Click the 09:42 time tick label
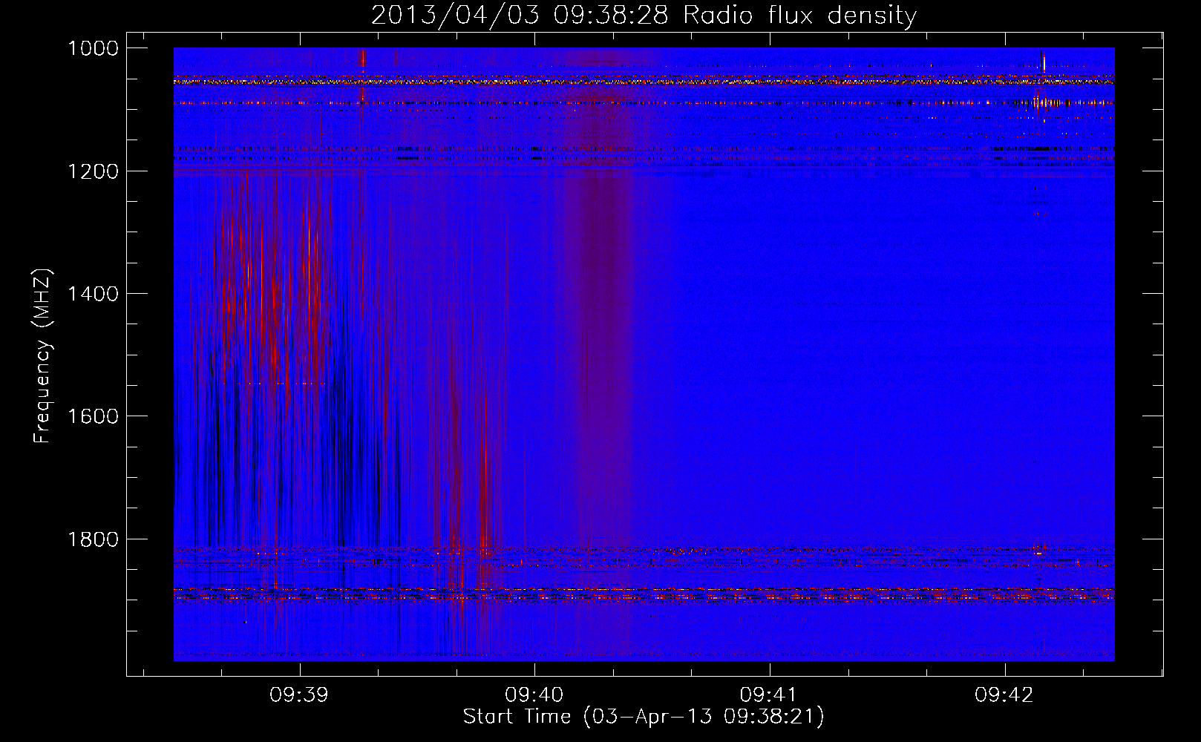Viewport: 1201px width, 742px height. pyautogui.click(x=1004, y=695)
